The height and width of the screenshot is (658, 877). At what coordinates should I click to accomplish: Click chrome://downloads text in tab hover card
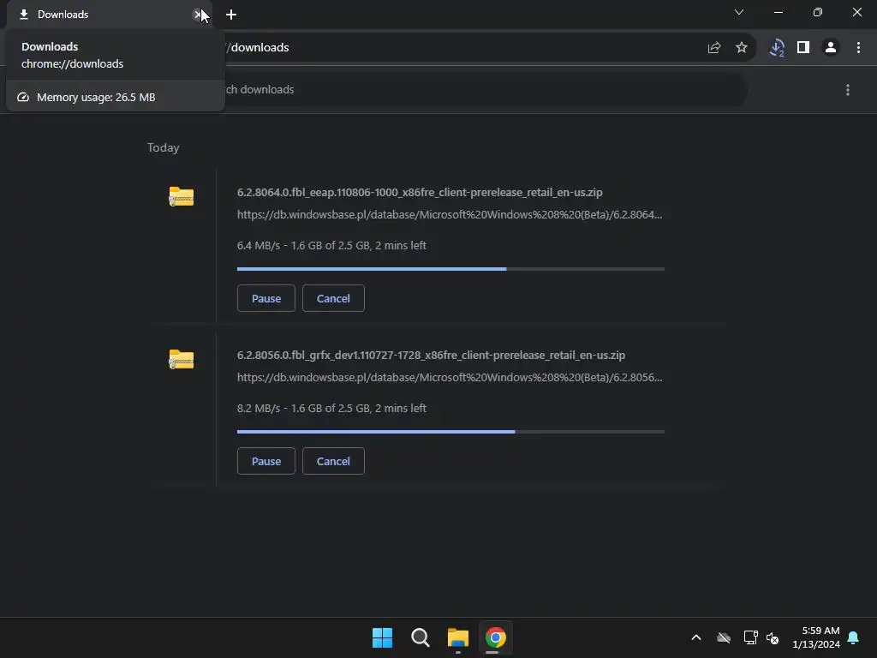click(73, 63)
